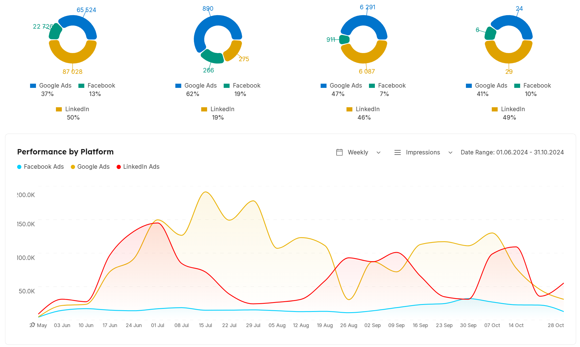Toggle Facebook Ads series in chart legend
This screenshot has height=347, width=580.
[44, 167]
